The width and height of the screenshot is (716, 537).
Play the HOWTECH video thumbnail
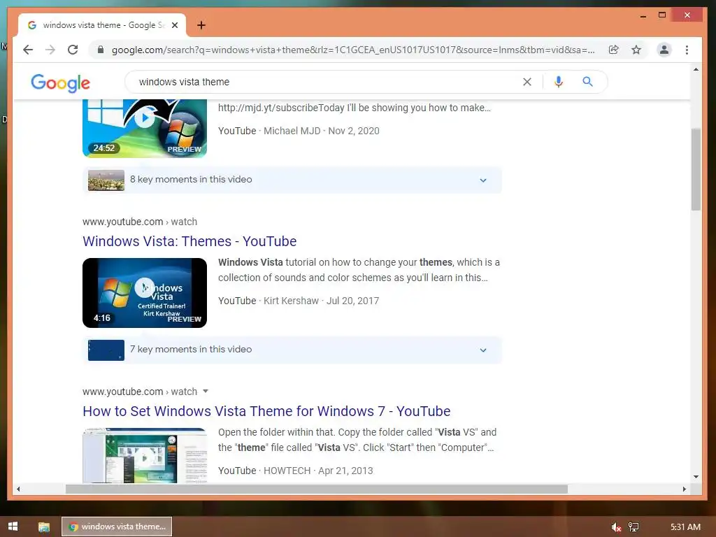pyautogui.click(x=145, y=455)
